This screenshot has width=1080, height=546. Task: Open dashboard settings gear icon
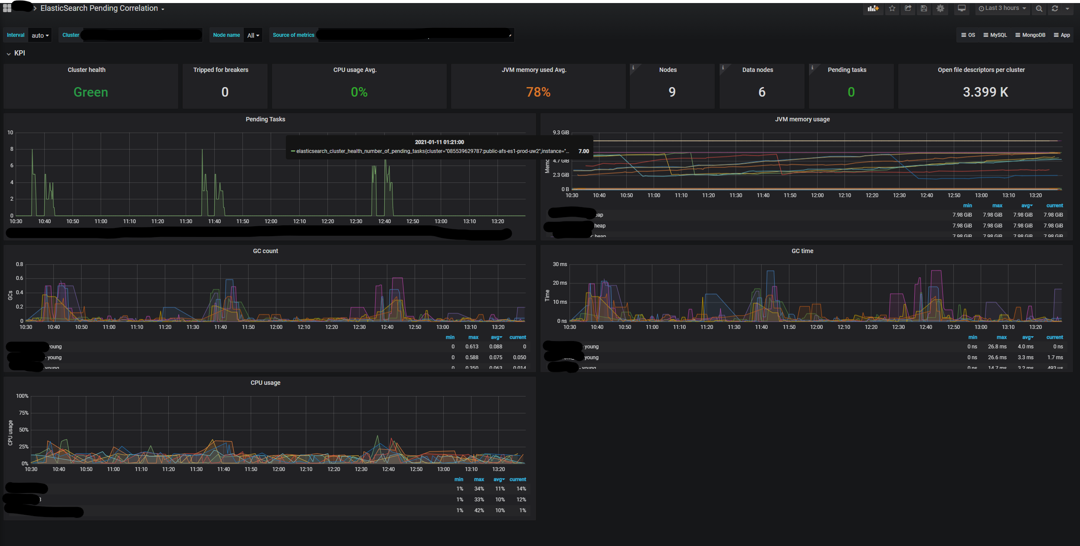(940, 8)
